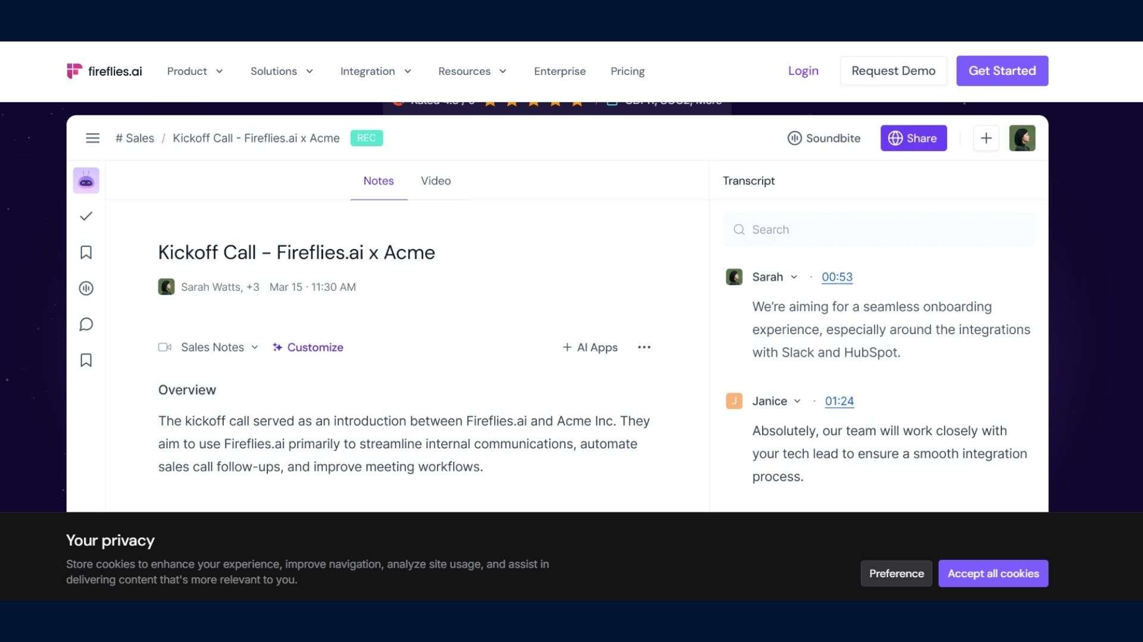Click the Fireflies.ai logo
Viewport: 1143px width, 642px height.
click(104, 71)
